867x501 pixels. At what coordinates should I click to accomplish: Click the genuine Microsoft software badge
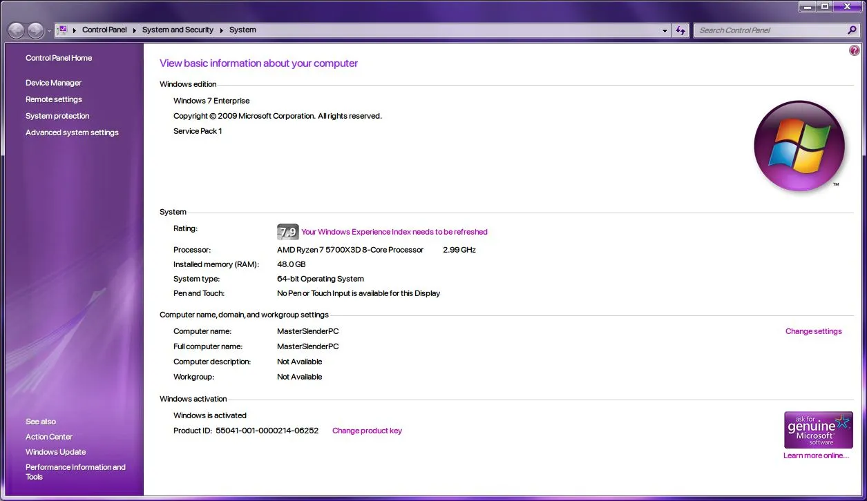coord(819,430)
